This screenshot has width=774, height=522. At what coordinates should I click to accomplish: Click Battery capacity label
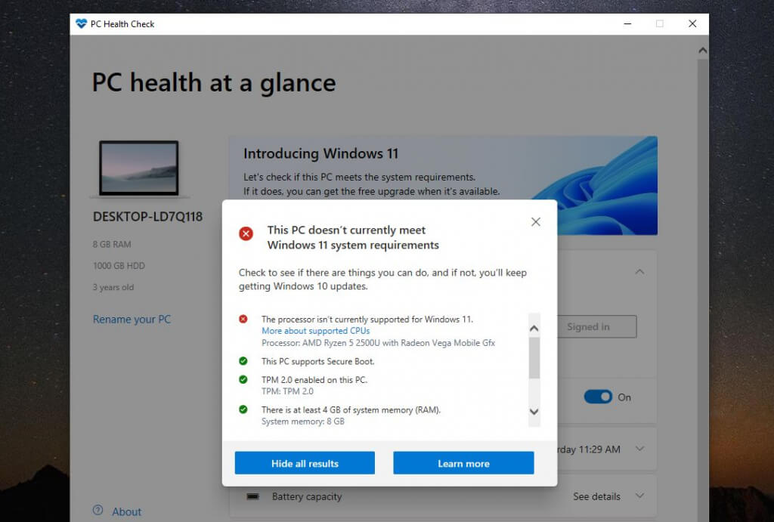coord(307,497)
